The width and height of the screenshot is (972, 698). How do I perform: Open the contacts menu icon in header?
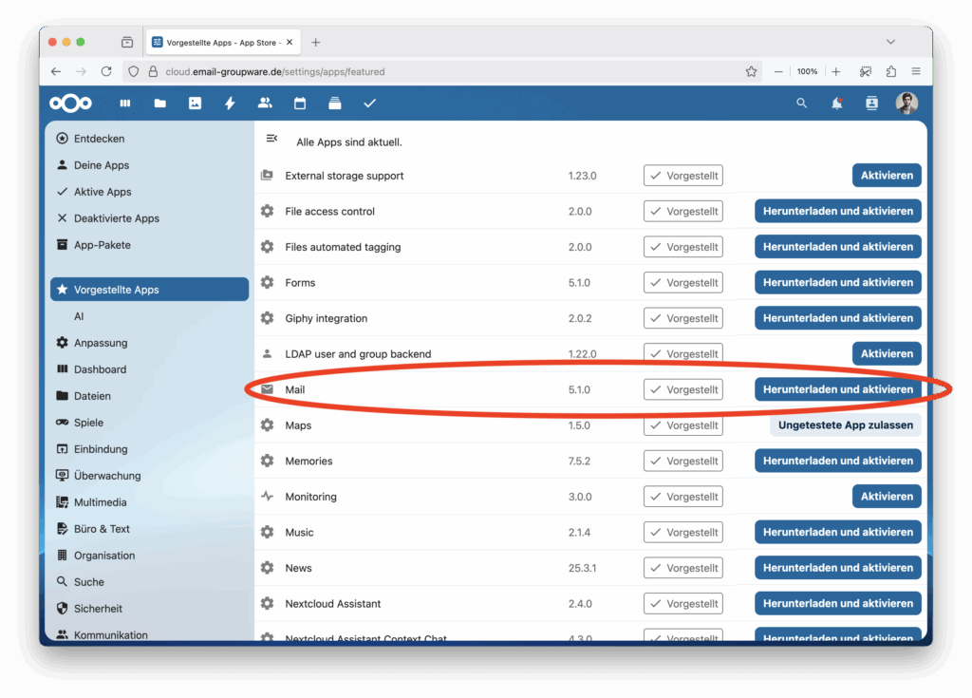click(x=871, y=103)
